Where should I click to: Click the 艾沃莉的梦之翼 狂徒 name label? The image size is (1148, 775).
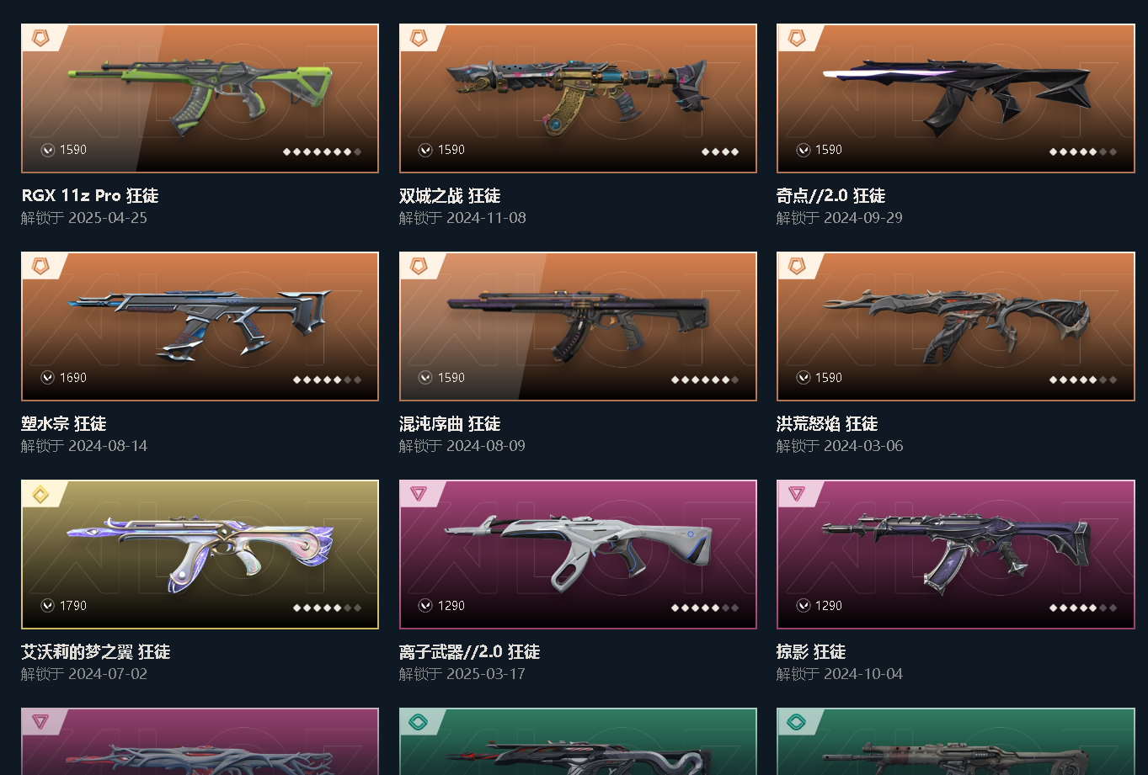96,652
